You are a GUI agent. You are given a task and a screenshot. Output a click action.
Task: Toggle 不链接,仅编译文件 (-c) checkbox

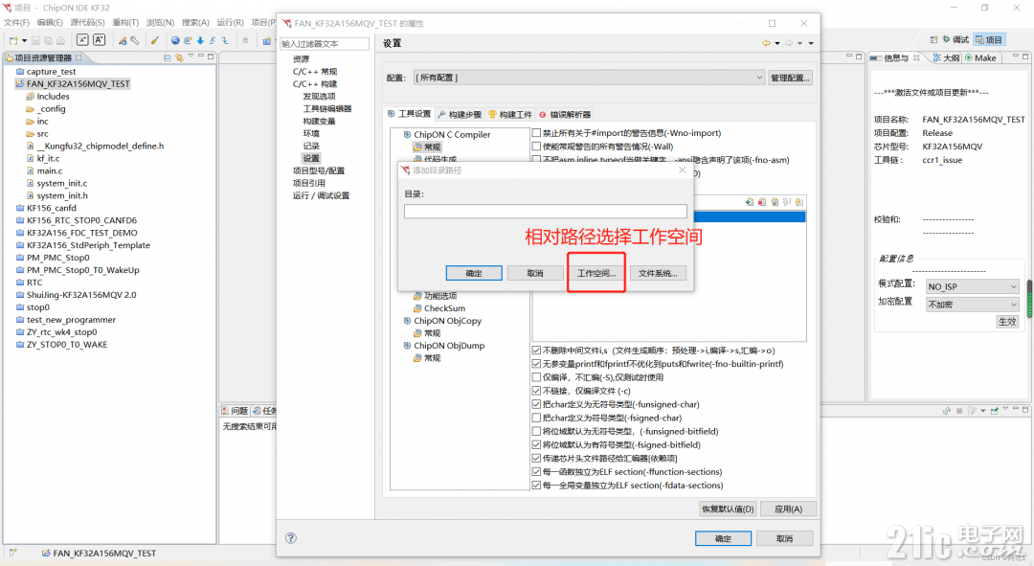(536, 391)
